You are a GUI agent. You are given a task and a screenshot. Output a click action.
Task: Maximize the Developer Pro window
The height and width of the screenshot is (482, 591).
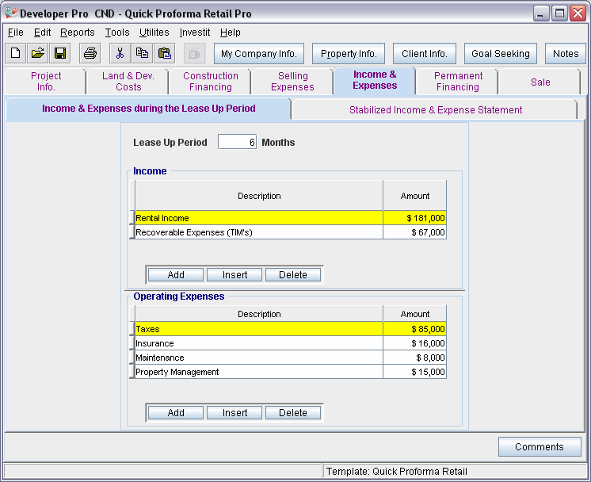559,13
